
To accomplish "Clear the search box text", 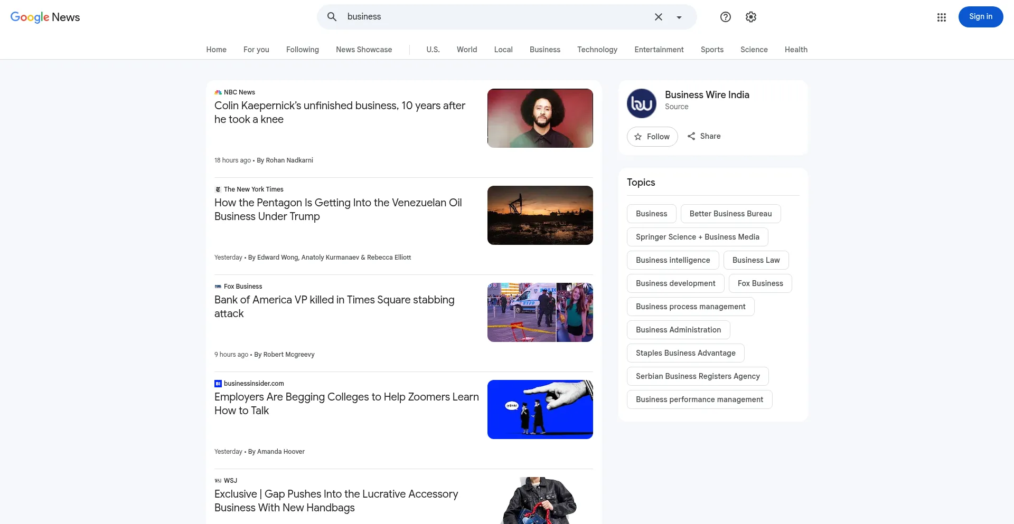I will [x=659, y=17].
